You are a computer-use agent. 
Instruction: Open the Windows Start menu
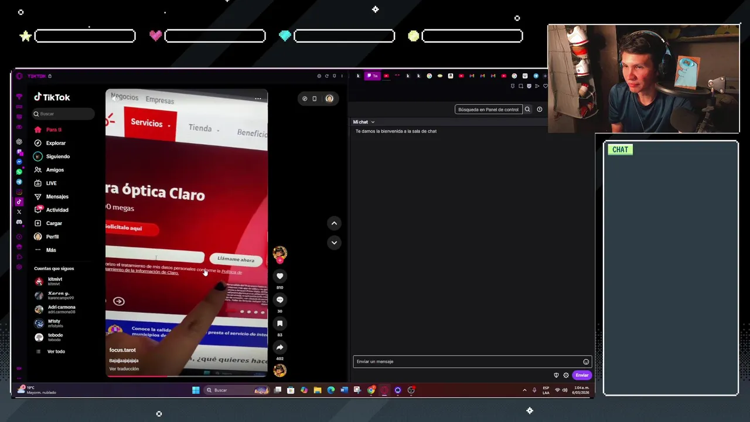coord(196,390)
